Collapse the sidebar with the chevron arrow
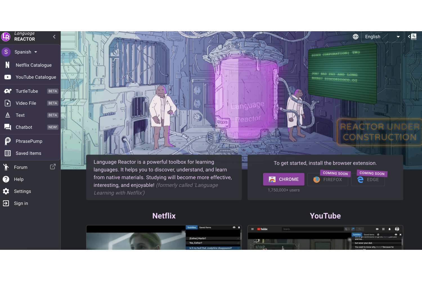The image size is (422, 281). pos(54,37)
